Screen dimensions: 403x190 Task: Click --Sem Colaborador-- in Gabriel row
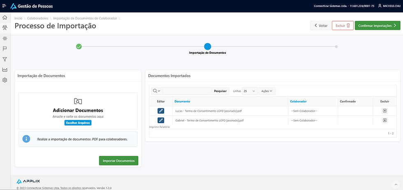pos(304,121)
